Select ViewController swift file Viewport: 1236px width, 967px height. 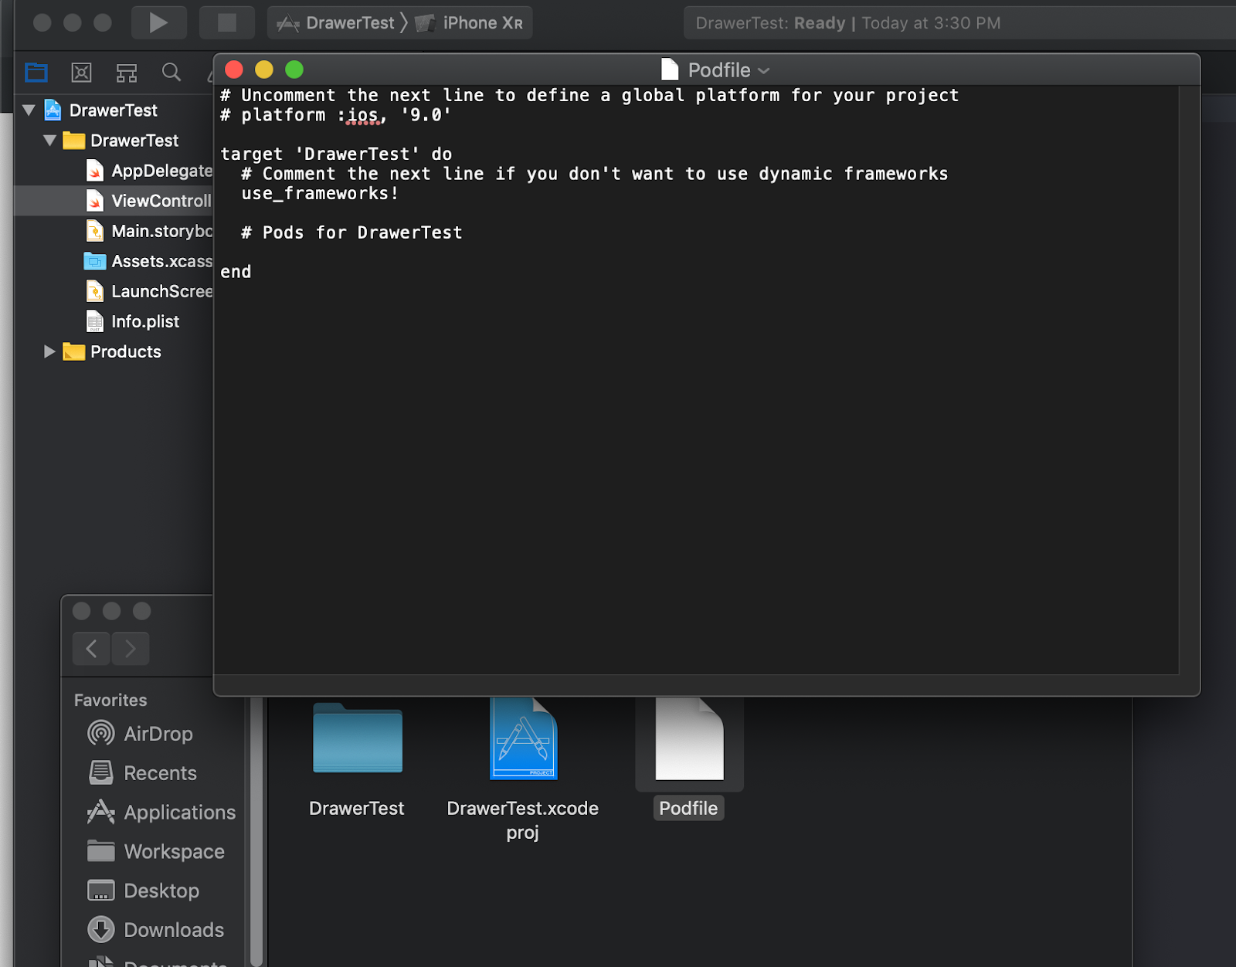pyautogui.click(x=149, y=201)
